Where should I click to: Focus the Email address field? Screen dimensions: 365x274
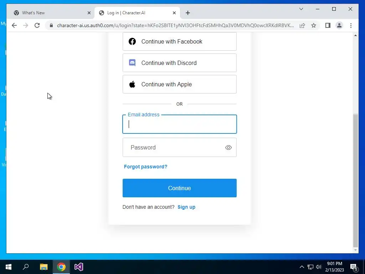[x=180, y=124]
